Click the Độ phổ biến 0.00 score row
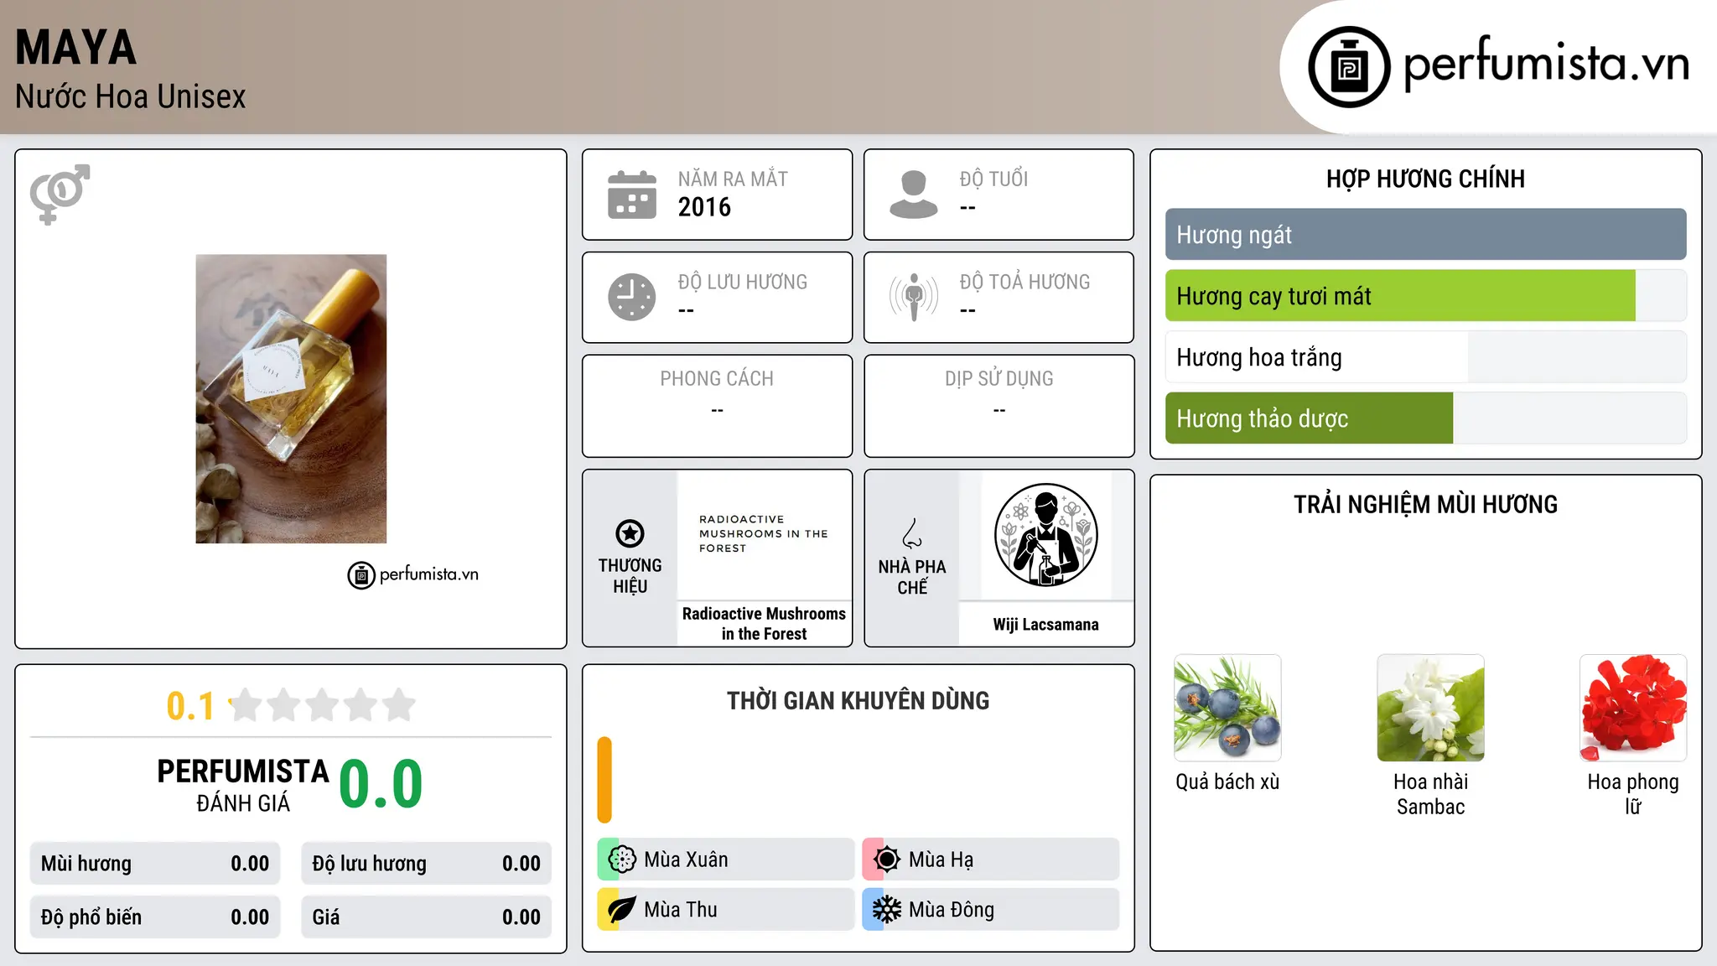The image size is (1717, 966). [x=155, y=917]
